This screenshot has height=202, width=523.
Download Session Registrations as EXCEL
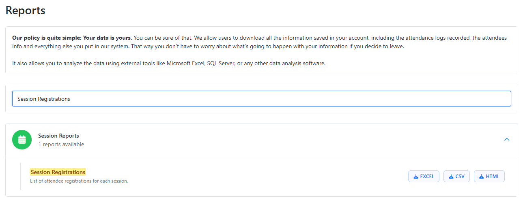pos(424,176)
